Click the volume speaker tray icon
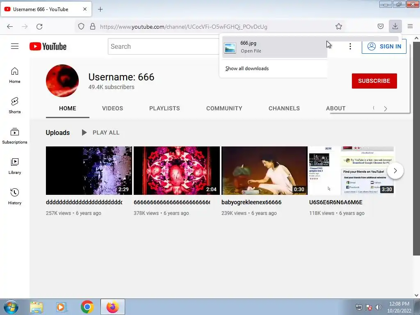 tap(378, 307)
